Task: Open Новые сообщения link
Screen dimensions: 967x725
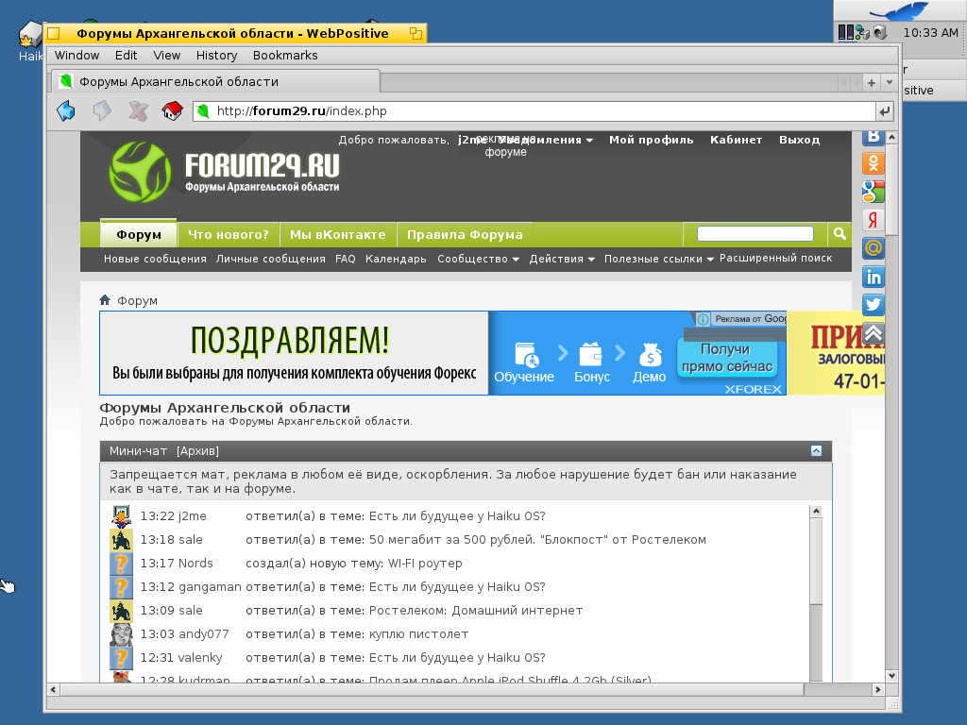Action: pos(155,259)
